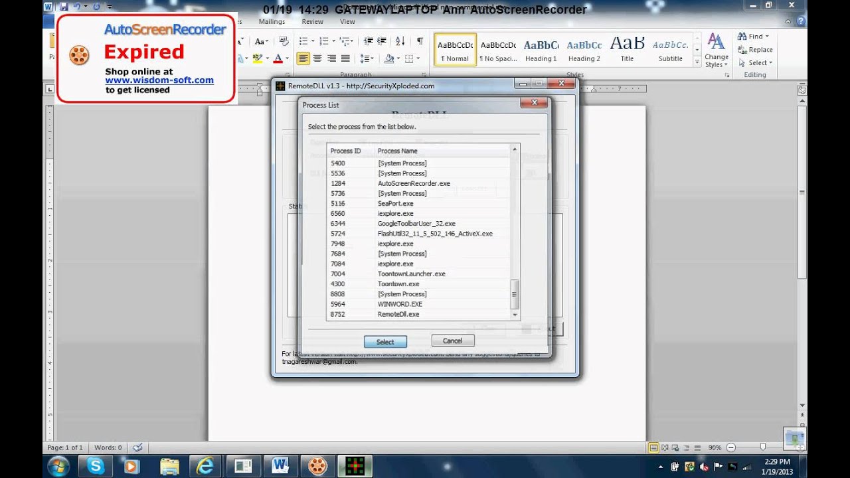Apply Title style

627,50
